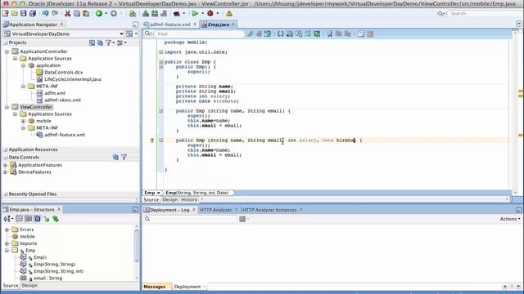This screenshot has height=294, width=524.
Task: Expand the mobile package under ViewController
Action: pos(23,121)
